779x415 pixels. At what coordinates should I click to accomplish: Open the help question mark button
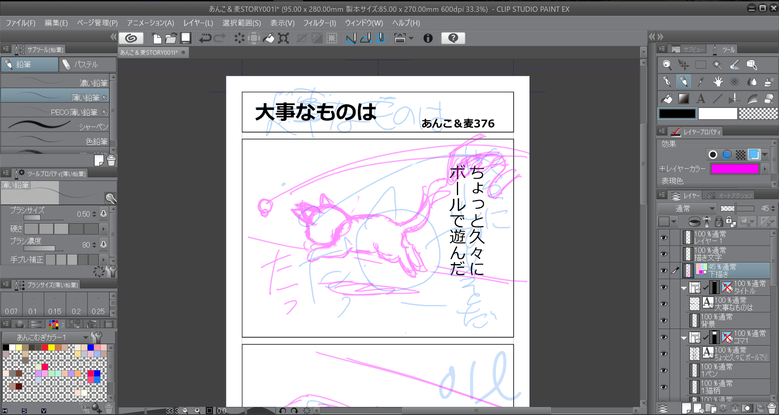tap(453, 38)
